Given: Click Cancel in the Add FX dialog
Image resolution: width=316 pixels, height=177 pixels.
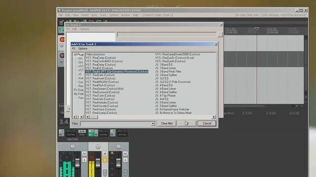Looking at the screenshot, I should tap(207, 123).
